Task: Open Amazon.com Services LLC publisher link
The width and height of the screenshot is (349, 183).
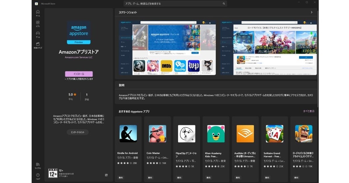Action: click(x=79, y=57)
